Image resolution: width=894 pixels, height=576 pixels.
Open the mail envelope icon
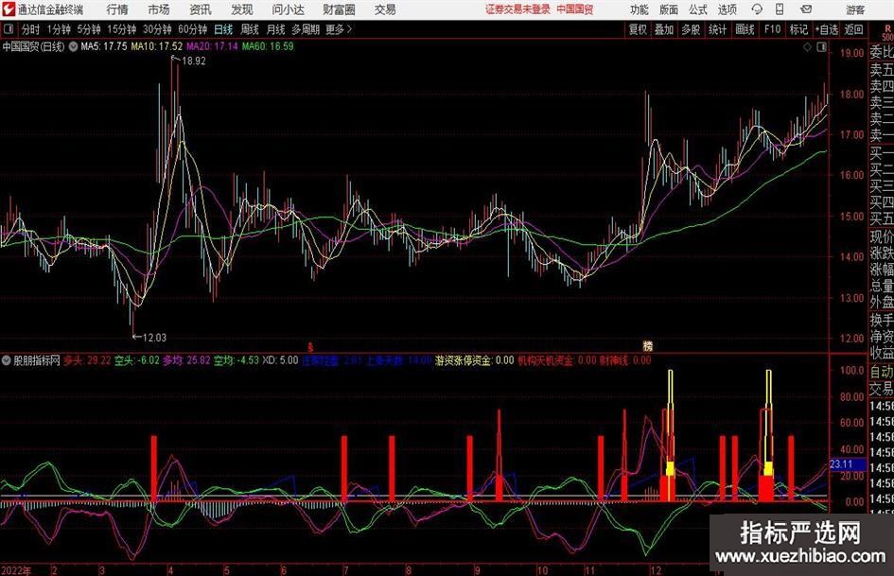coord(806,9)
